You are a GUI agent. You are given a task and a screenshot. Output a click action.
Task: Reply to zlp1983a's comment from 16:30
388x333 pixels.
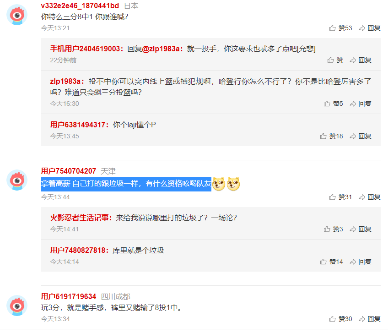click(x=361, y=104)
